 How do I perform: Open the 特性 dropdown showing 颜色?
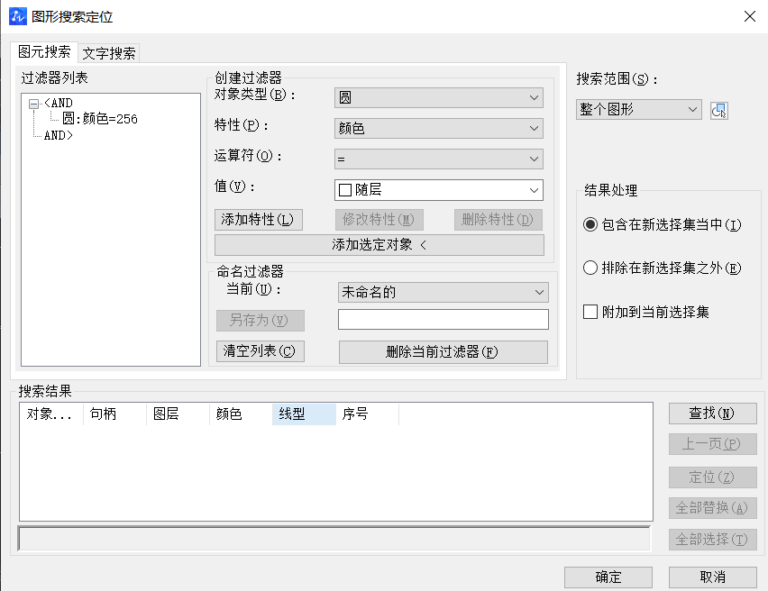click(x=438, y=128)
